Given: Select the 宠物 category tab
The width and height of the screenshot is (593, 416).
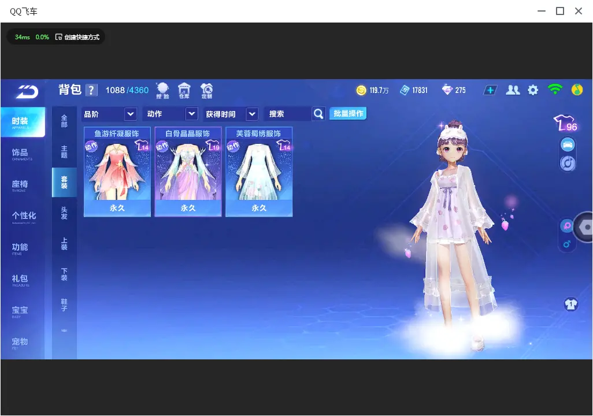Looking at the screenshot, I should (23, 343).
